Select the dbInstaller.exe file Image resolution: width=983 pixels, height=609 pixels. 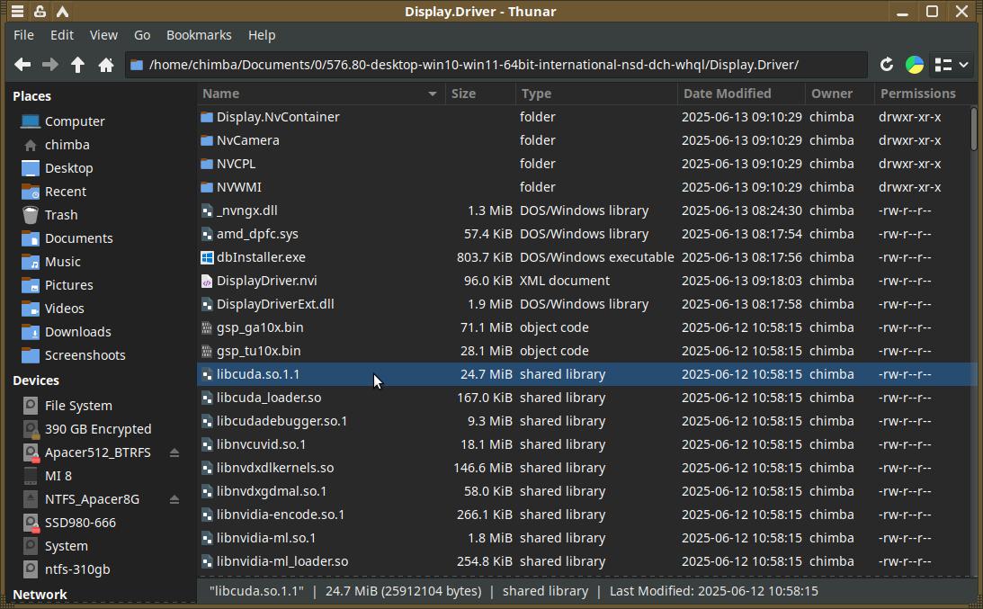(261, 257)
